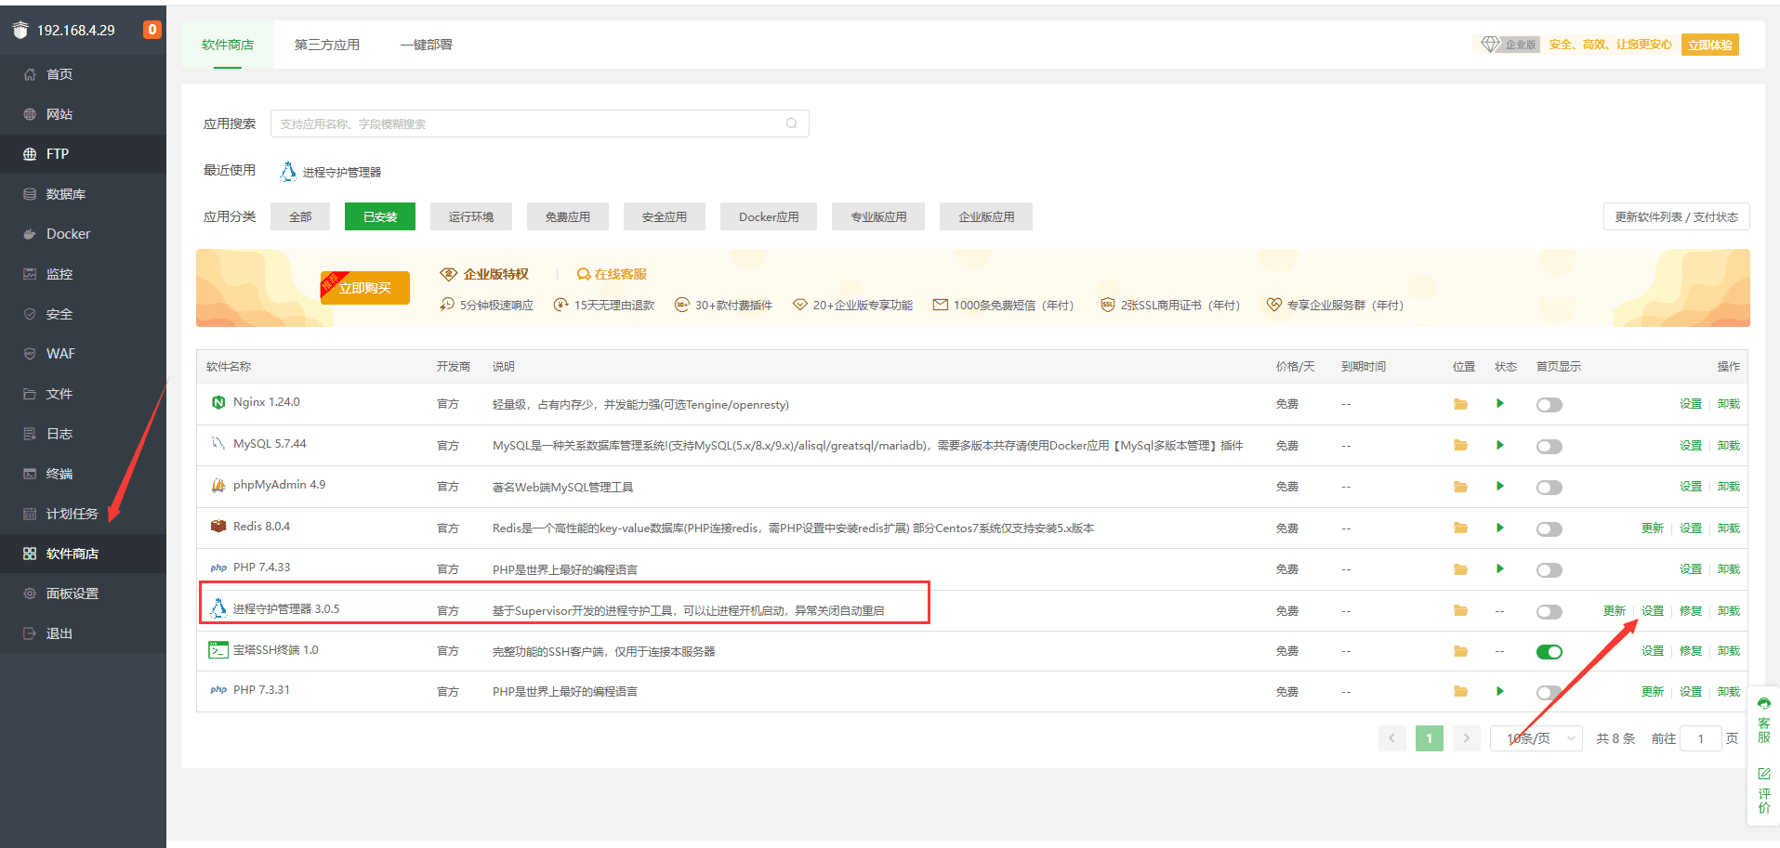Filter by 全部 category
1780x848 pixels.
[x=300, y=216]
